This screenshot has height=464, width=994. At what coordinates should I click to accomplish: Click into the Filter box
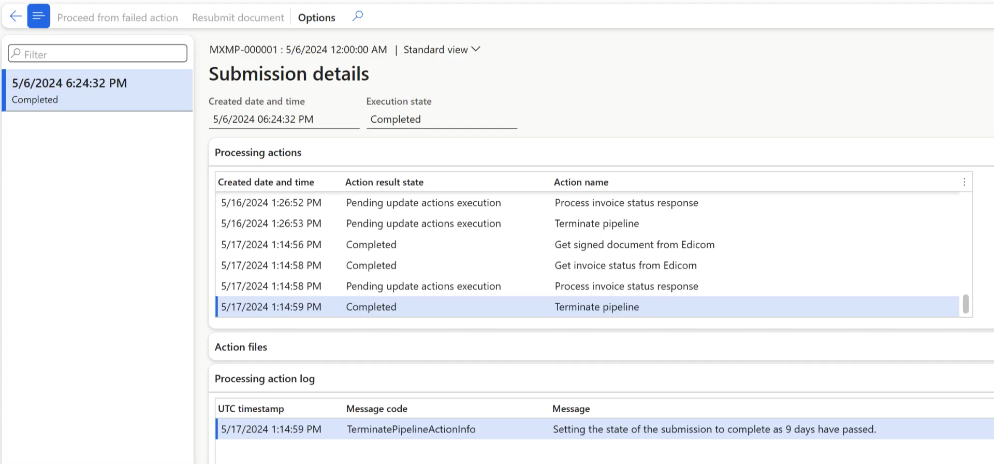pos(97,54)
